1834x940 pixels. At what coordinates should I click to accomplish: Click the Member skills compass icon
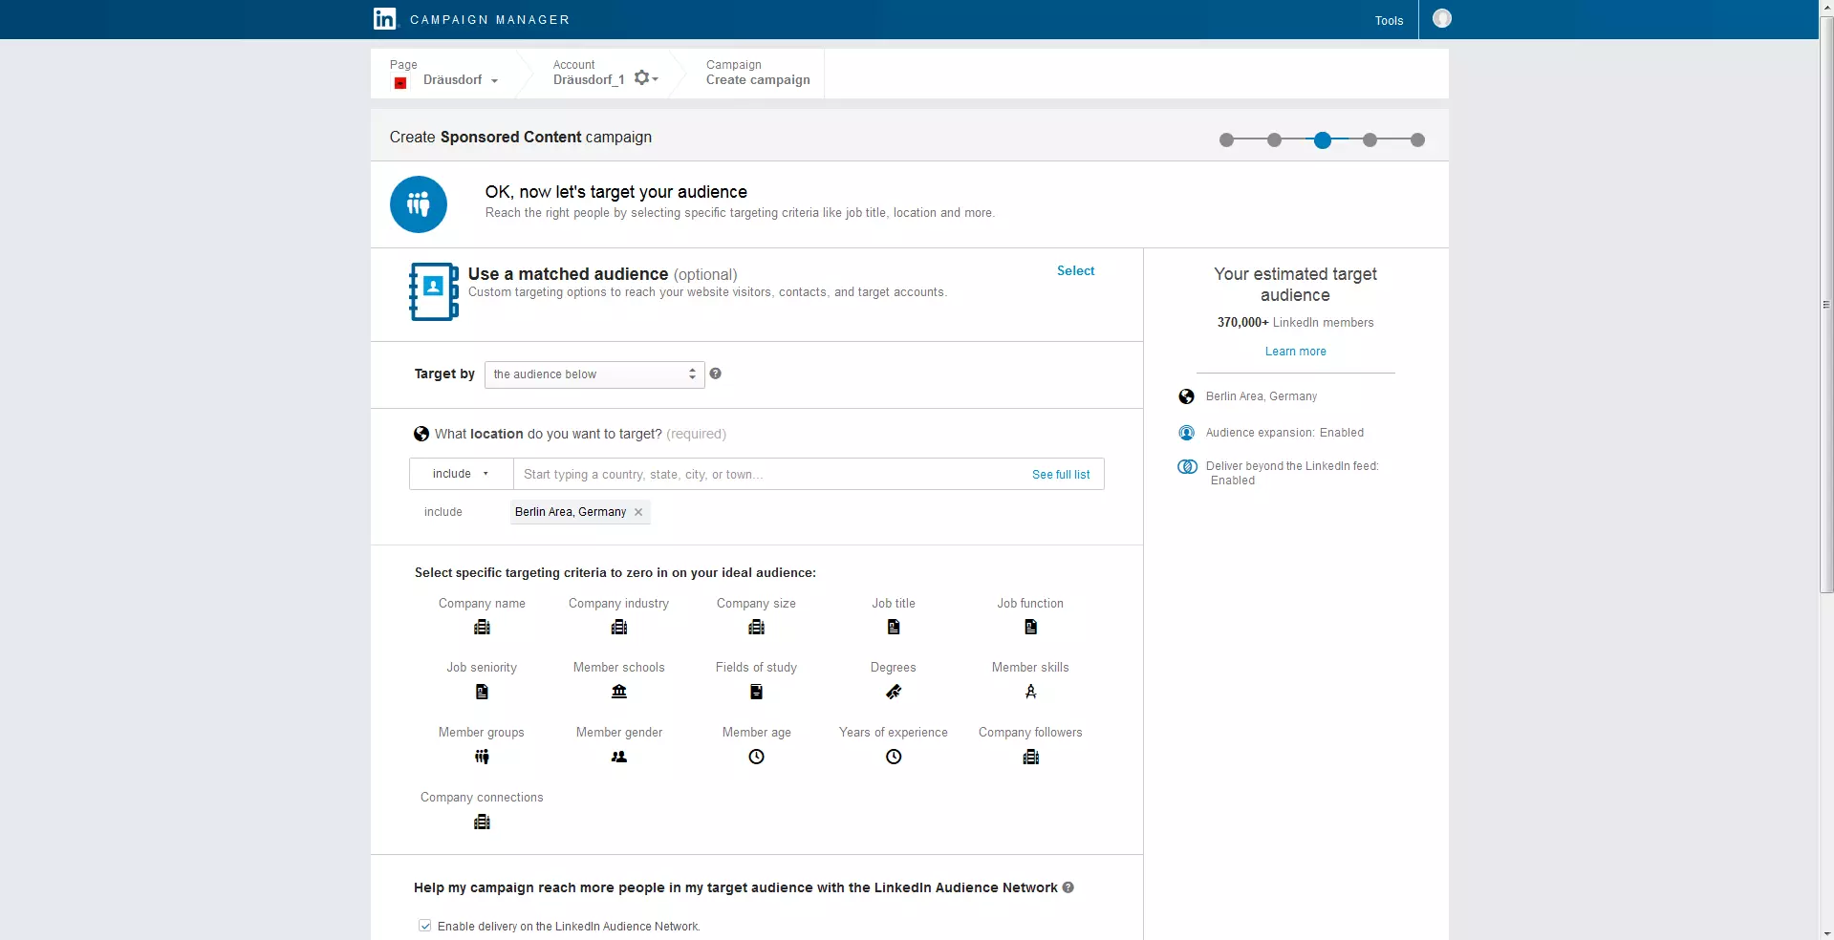[x=1030, y=692]
